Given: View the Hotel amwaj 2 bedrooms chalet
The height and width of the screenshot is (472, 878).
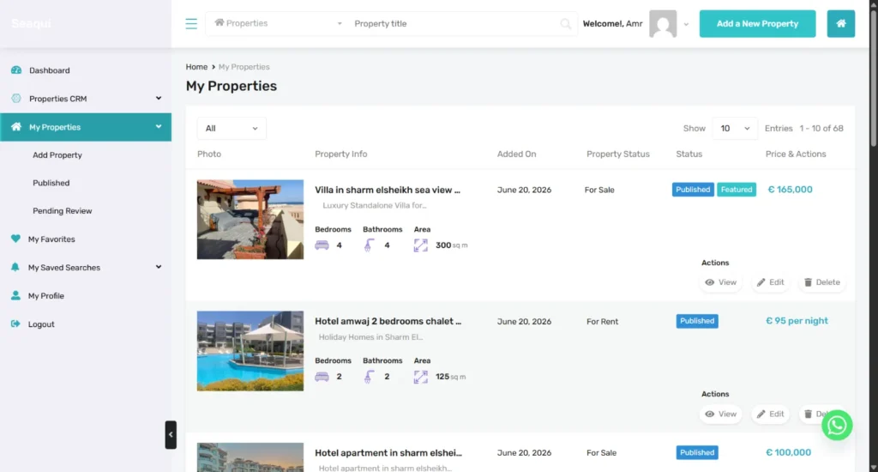Looking at the screenshot, I should pos(720,414).
